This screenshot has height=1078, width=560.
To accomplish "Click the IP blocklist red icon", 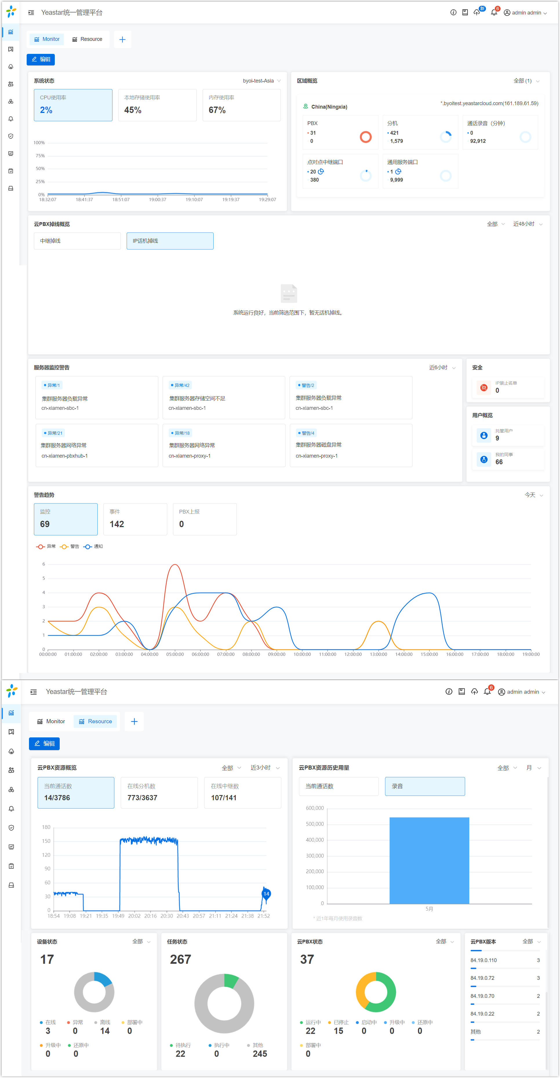I will pyautogui.click(x=484, y=388).
